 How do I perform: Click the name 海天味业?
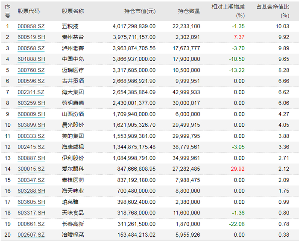click(x=73, y=191)
